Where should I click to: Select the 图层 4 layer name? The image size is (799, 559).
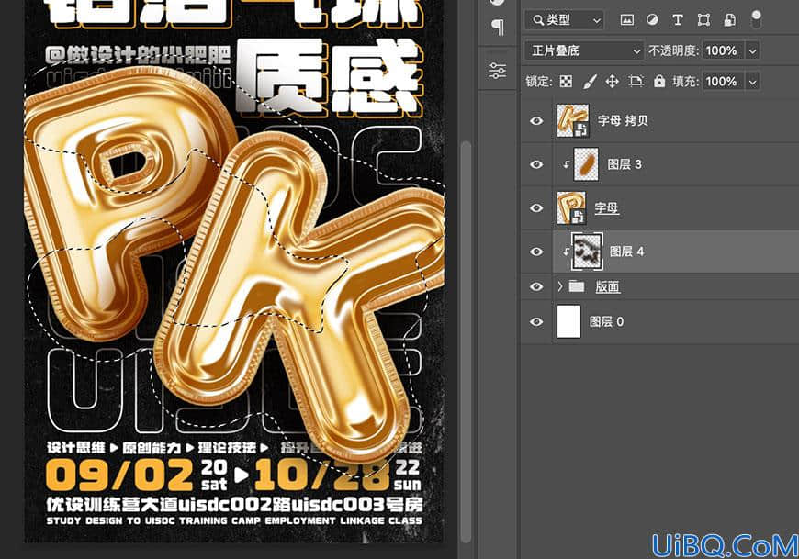pyautogui.click(x=626, y=252)
